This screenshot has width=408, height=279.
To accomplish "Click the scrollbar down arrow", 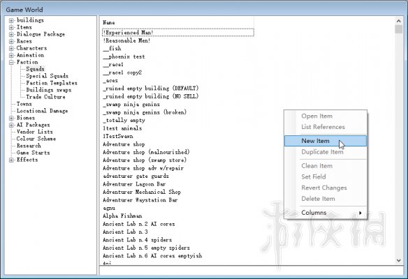I will coord(399,260).
